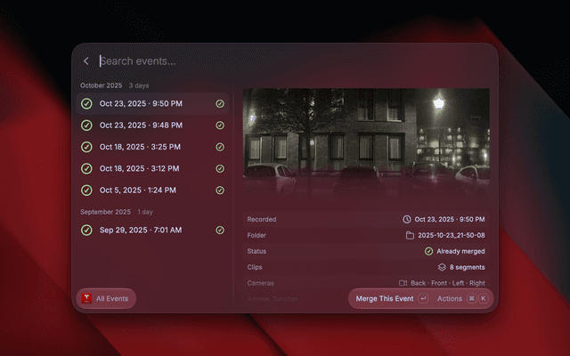Click the layers icon in Clips row
The image size is (570, 356).
coord(442,267)
